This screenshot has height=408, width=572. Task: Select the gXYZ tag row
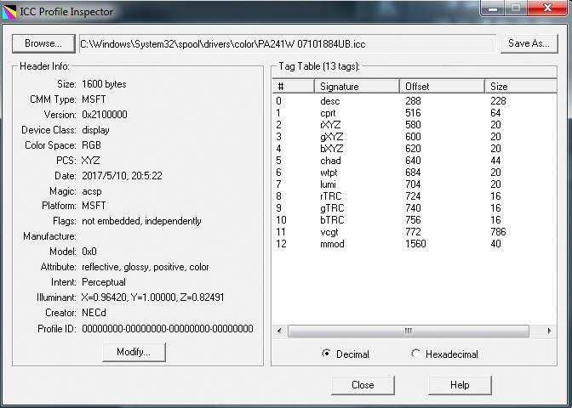pos(414,137)
